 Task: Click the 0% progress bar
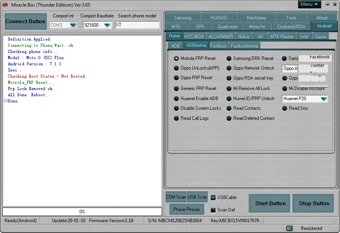point(82,212)
